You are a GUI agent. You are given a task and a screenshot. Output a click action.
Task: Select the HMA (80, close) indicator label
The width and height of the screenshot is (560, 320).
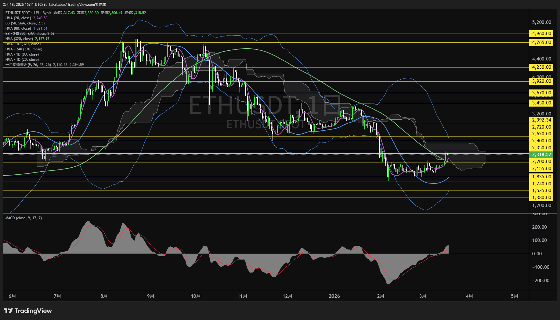pos(18,28)
